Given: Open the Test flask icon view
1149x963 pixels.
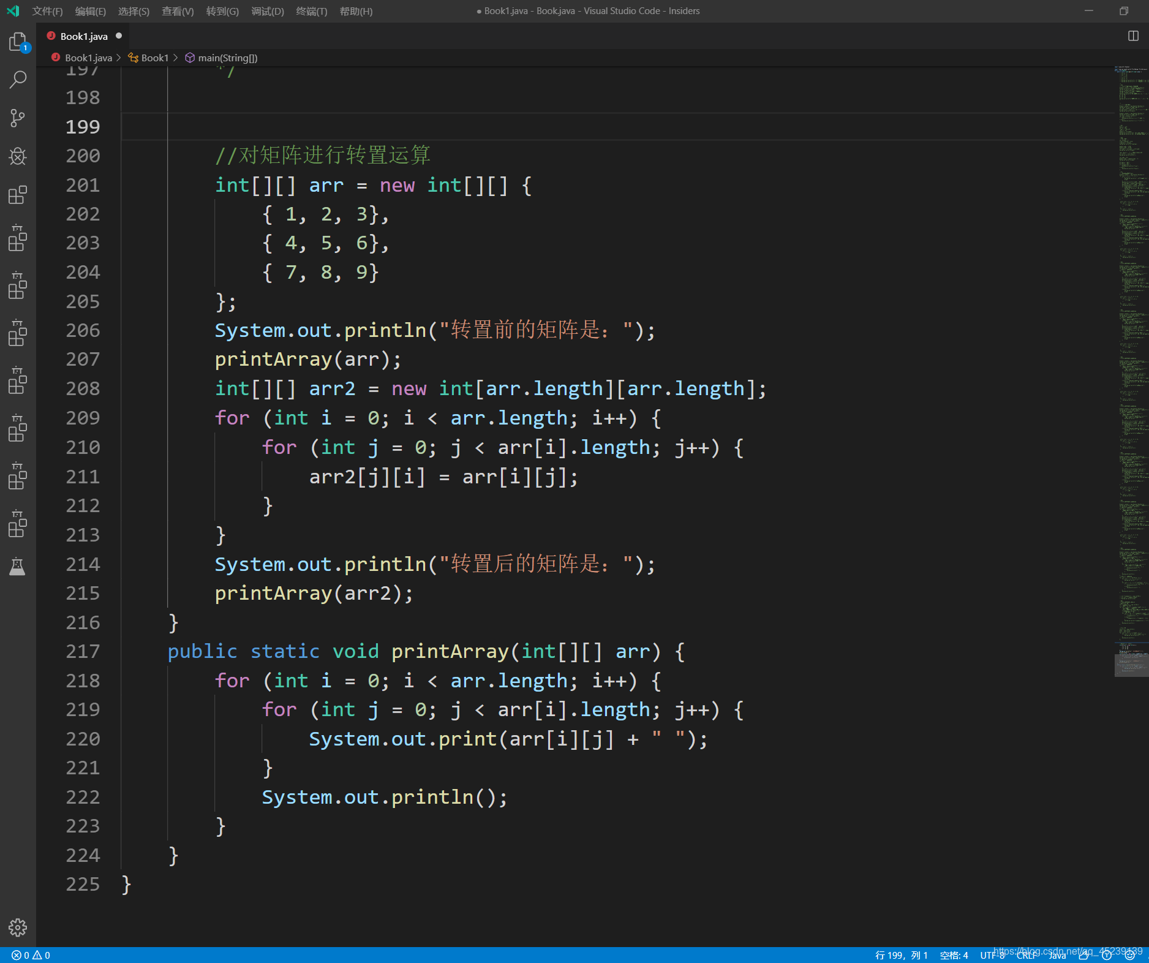Looking at the screenshot, I should pyautogui.click(x=18, y=567).
